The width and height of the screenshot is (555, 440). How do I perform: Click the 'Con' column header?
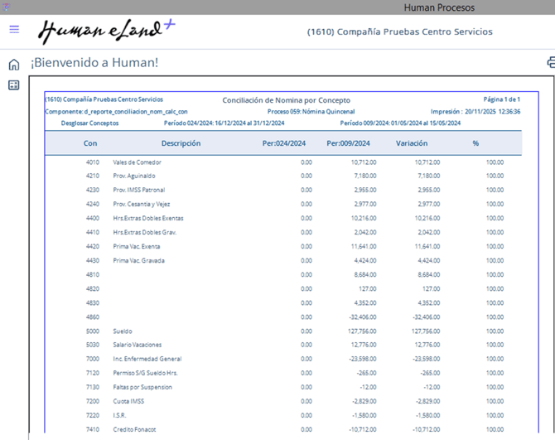(90, 143)
